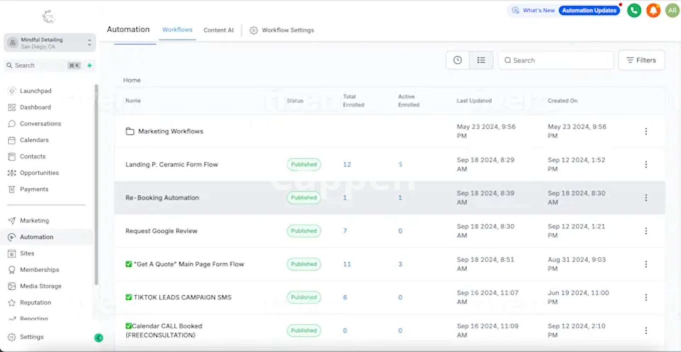Open Landing P. Ceramic Form Flow workflow

point(172,165)
